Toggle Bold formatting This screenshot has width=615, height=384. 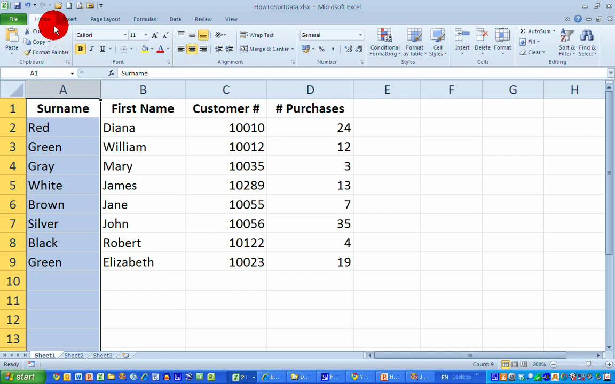tap(81, 49)
